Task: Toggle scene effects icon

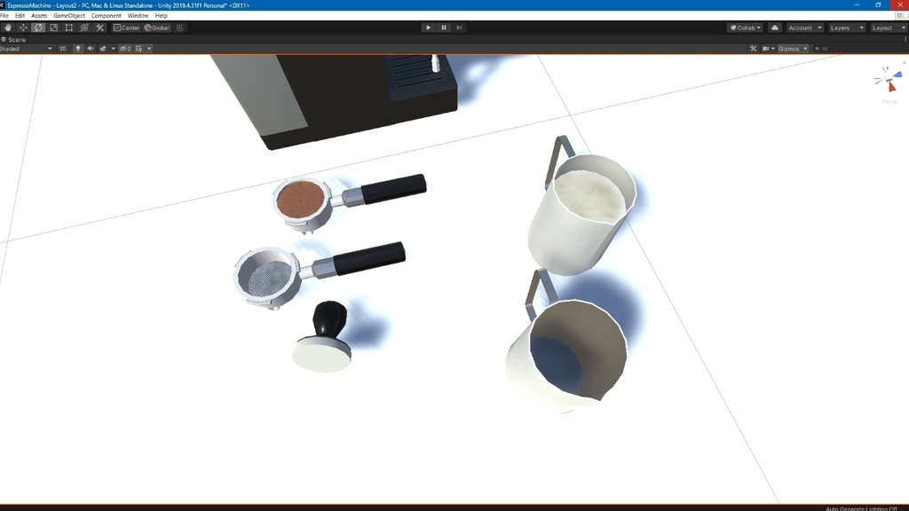Action: coord(103,49)
